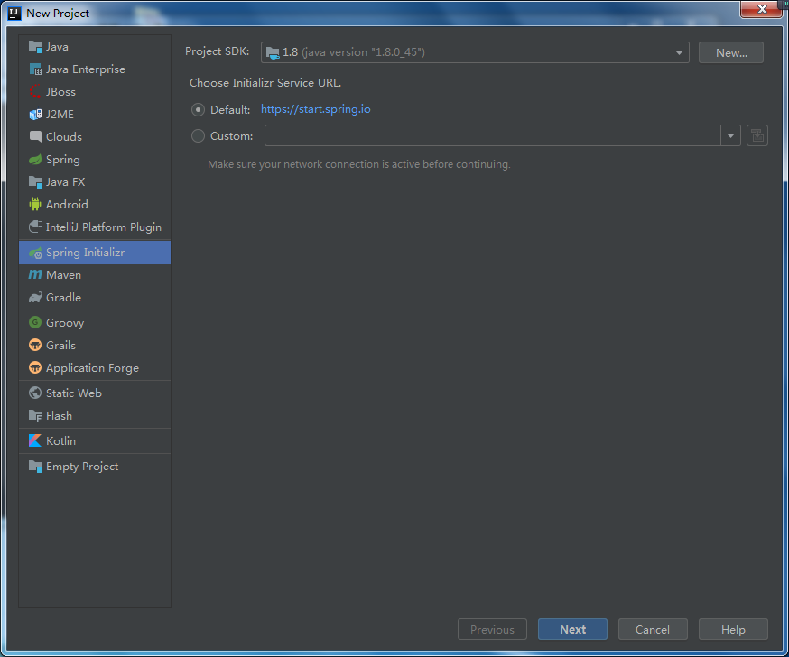Choose the Kotlin logo icon
The width and height of the screenshot is (789, 657).
point(35,441)
